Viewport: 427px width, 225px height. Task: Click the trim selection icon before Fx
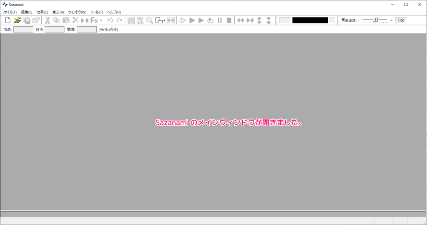[85, 20]
